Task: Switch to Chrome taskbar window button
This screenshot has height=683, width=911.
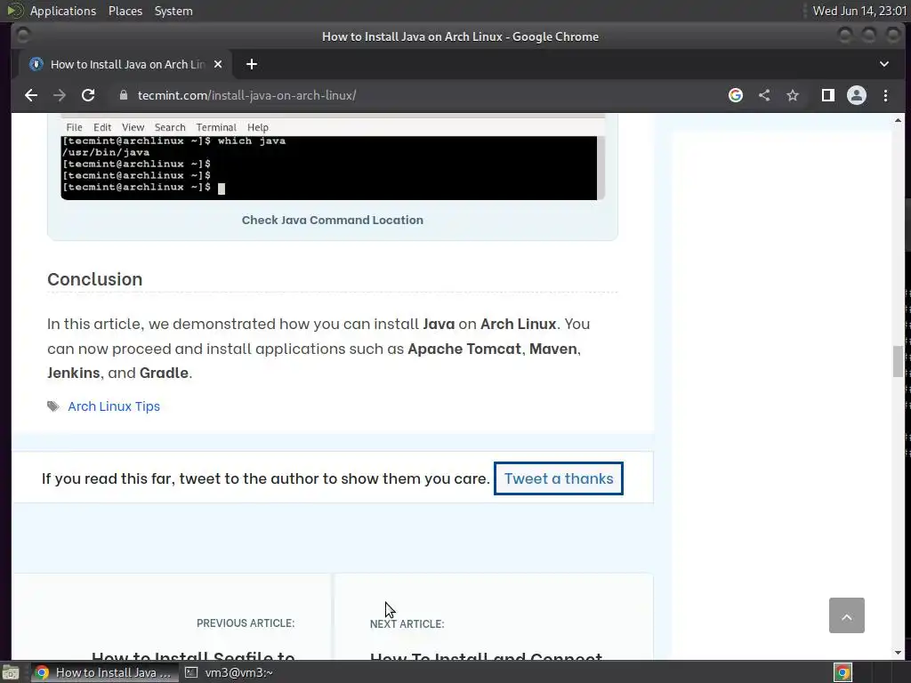Action: (103, 672)
